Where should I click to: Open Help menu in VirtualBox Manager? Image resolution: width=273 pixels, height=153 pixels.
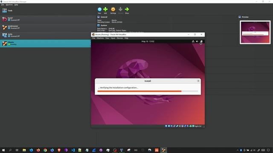point(16,5)
